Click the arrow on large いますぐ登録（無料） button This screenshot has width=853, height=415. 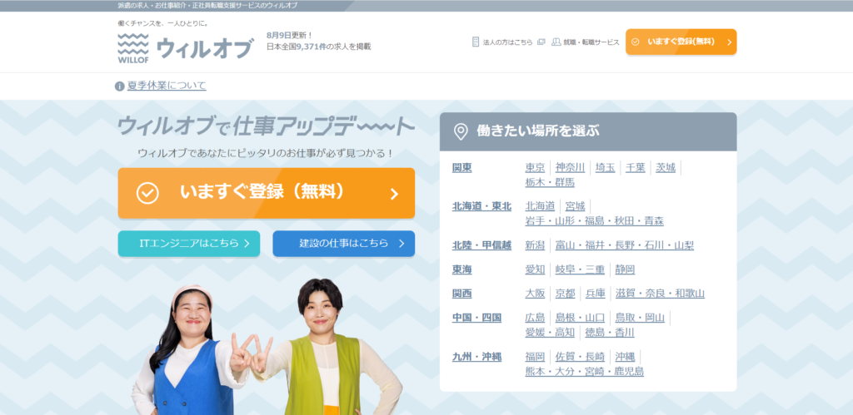click(394, 194)
